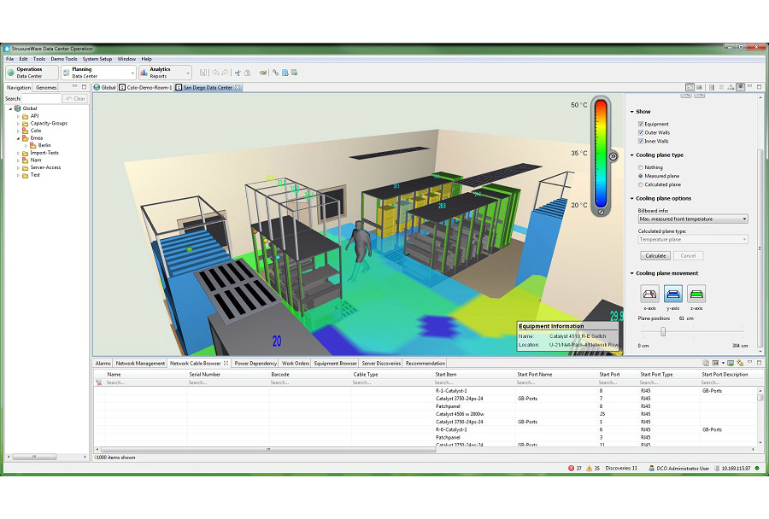Click the temperature color scale bar

point(601,155)
